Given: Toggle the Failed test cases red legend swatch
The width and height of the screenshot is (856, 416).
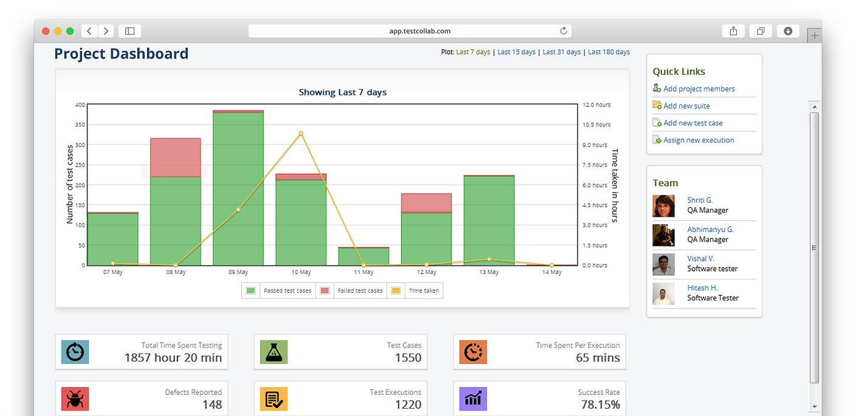Looking at the screenshot, I should tap(324, 290).
